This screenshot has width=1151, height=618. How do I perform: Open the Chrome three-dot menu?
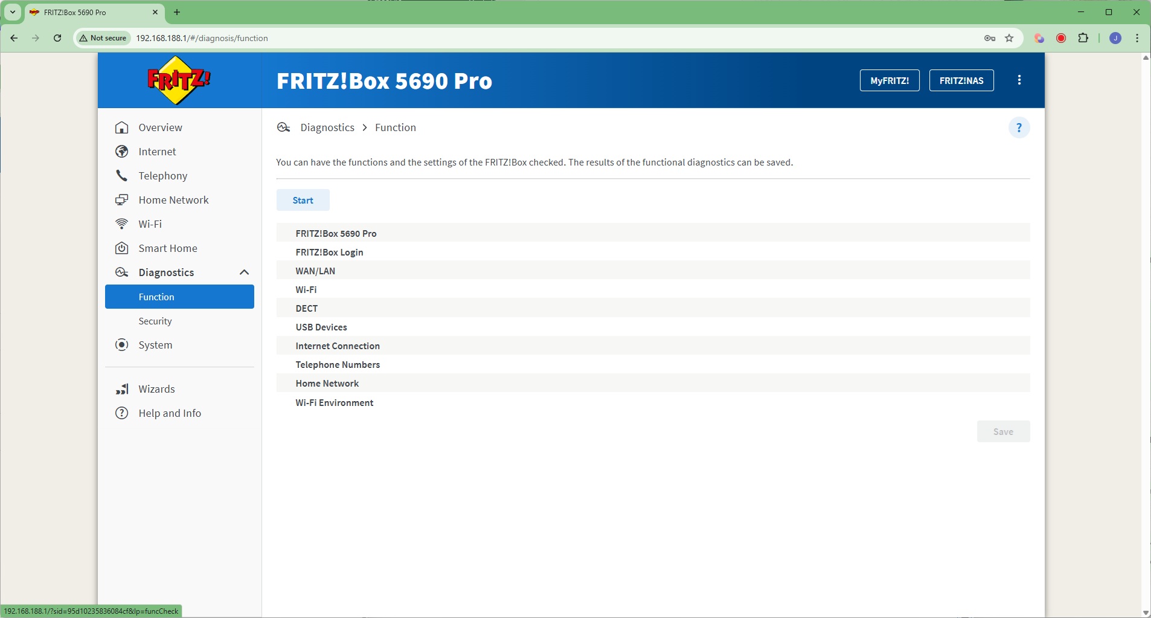(1137, 38)
